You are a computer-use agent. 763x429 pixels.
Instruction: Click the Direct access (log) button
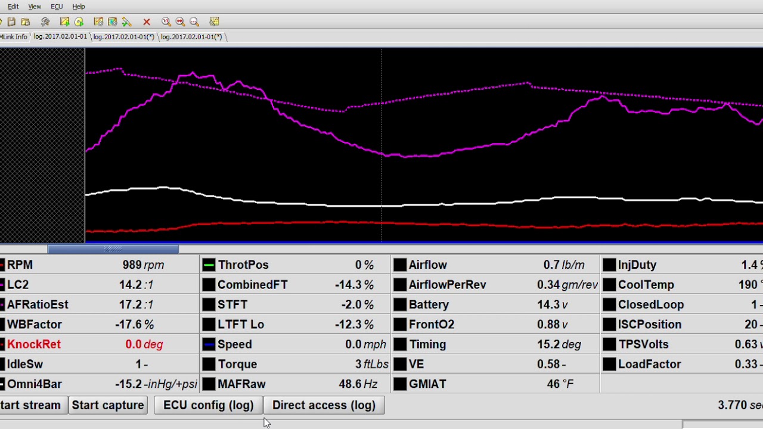tap(324, 405)
